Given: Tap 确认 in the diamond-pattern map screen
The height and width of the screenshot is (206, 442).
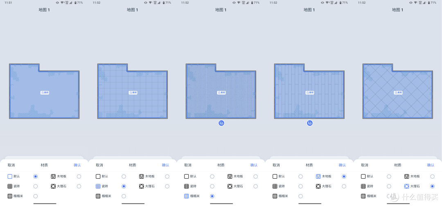Looking at the screenshot, I should (431, 165).
